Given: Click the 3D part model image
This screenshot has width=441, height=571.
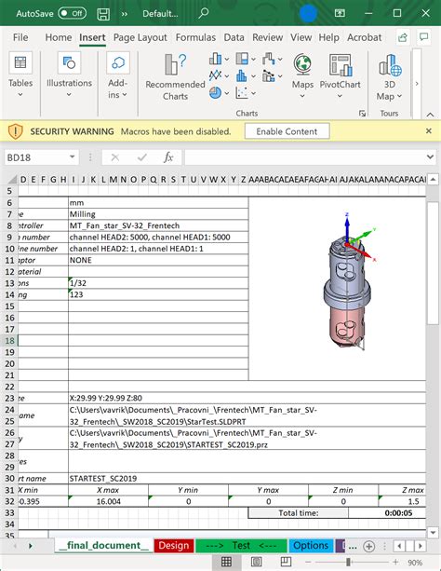Looking at the screenshot, I should (x=349, y=280).
